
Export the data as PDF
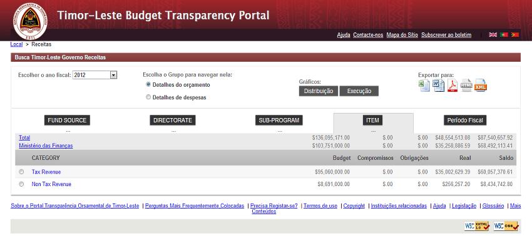pos(453,86)
